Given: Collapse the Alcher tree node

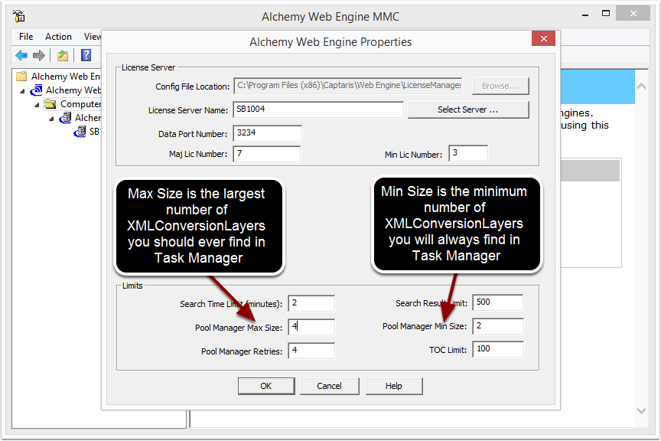Looking at the screenshot, I should click(51, 119).
